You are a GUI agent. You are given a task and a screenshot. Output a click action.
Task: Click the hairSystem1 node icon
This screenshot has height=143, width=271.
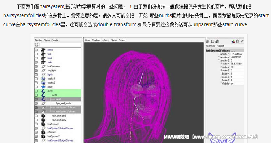(43, 124)
